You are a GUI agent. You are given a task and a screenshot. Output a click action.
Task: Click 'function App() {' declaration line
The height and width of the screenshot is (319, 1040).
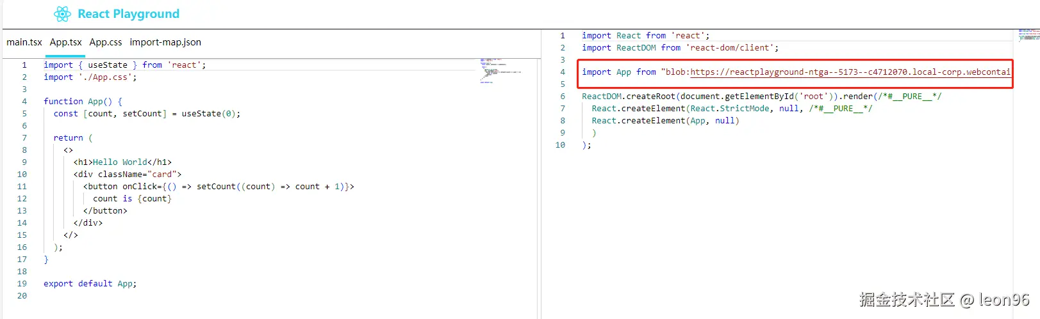[83, 102]
